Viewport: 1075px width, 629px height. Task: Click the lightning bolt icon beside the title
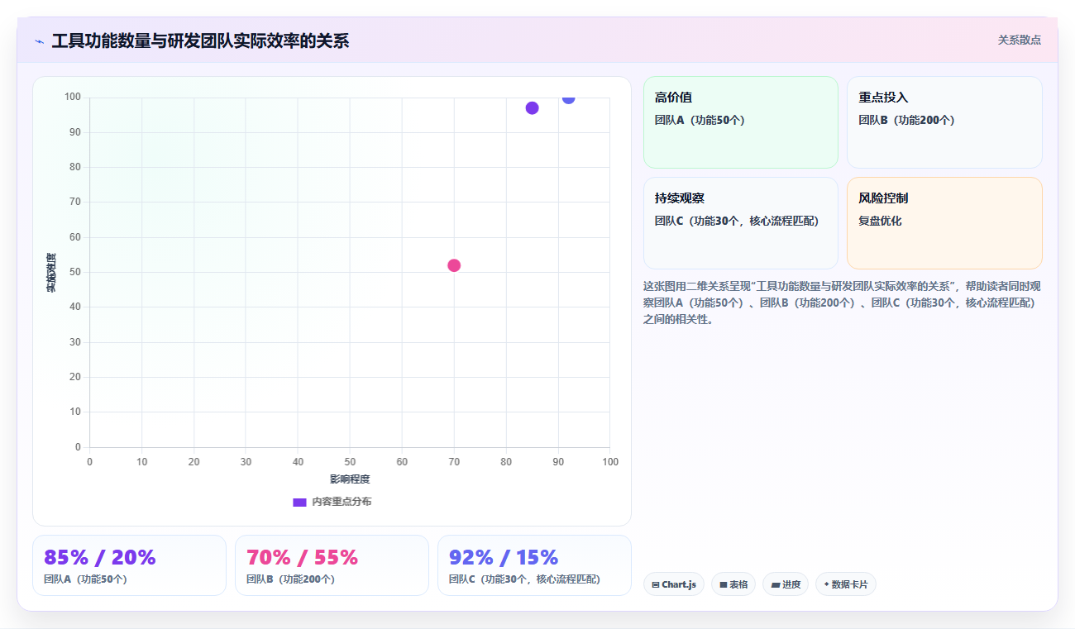pos(39,41)
